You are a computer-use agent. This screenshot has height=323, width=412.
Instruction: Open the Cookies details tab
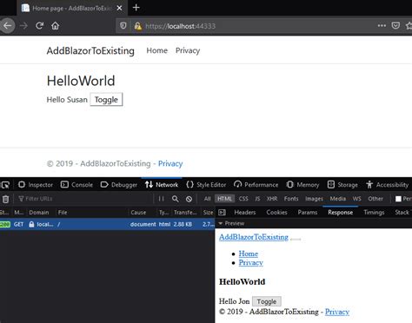click(276, 213)
